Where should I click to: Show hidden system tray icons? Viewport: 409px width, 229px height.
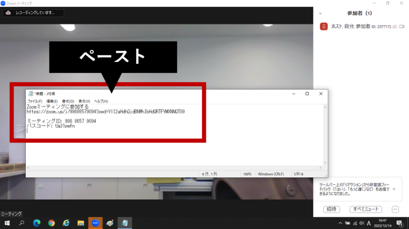(340, 223)
